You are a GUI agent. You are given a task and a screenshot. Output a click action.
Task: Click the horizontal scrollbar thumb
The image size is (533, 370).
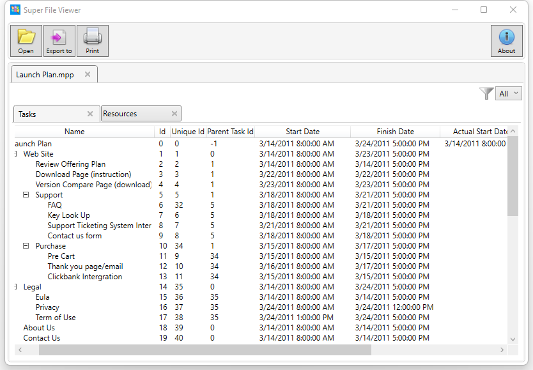[x=205, y=350]
